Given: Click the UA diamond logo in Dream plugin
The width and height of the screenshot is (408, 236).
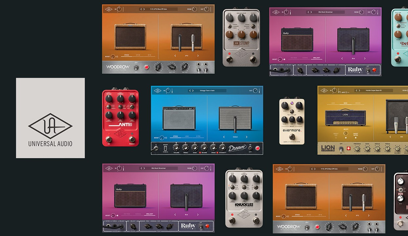Looking at the screenshot, I should 158,91.
